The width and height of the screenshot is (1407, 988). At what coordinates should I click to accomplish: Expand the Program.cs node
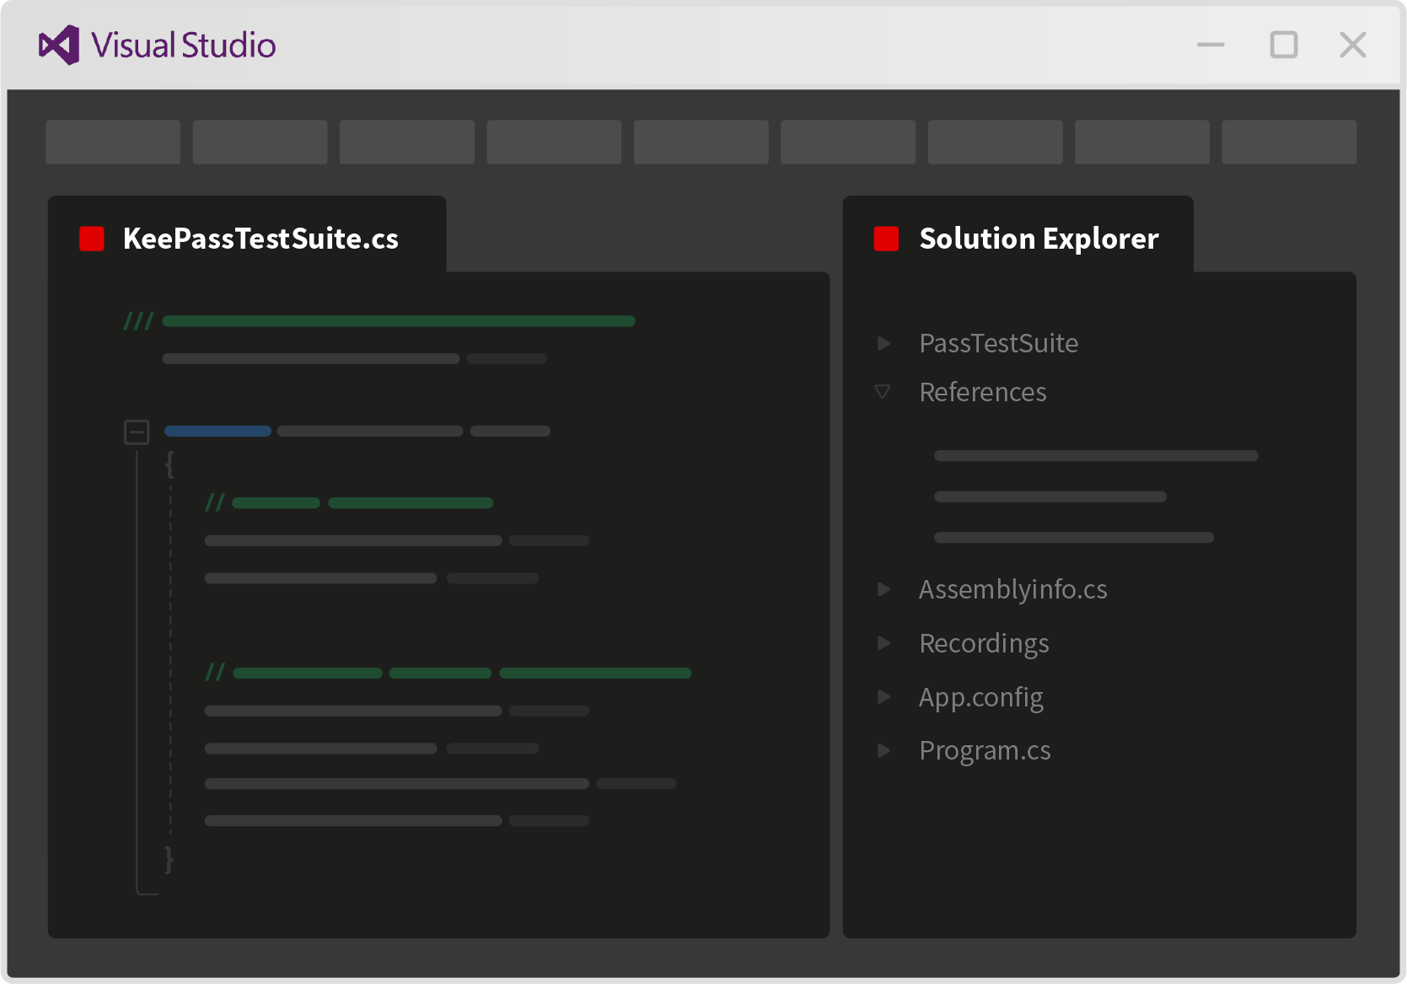coord(883,750)
